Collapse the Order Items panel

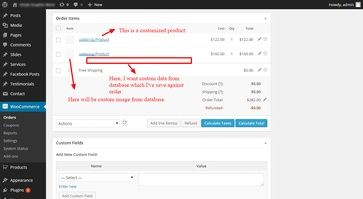265,18
